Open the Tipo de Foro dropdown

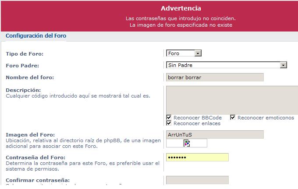coord(184,53)
